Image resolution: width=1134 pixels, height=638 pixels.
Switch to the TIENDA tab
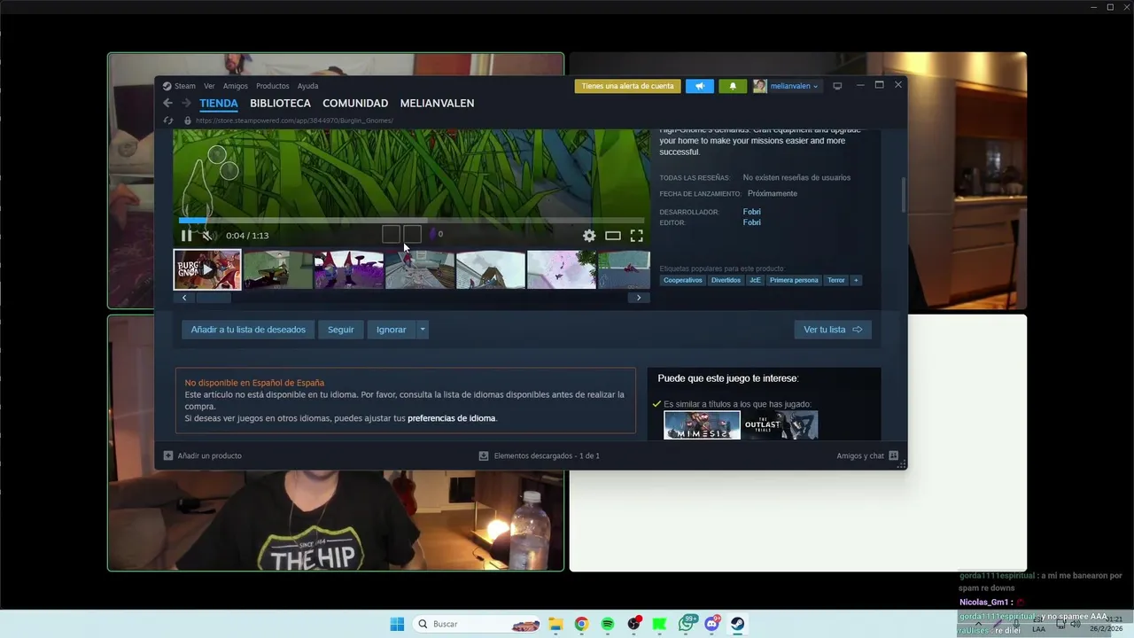219,104
